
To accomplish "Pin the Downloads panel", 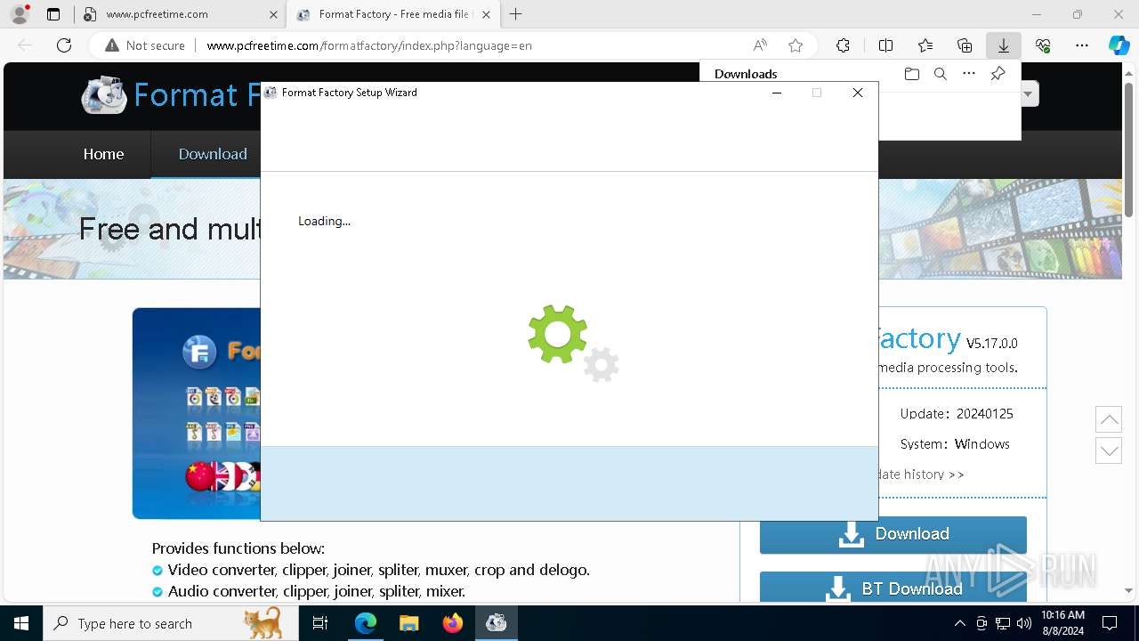I will coord(998,74).
